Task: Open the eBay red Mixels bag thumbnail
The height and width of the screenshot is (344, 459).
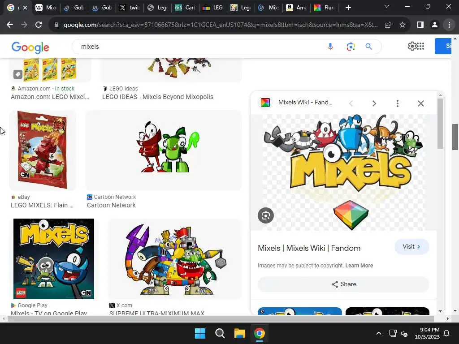Action: coord(43,150)
